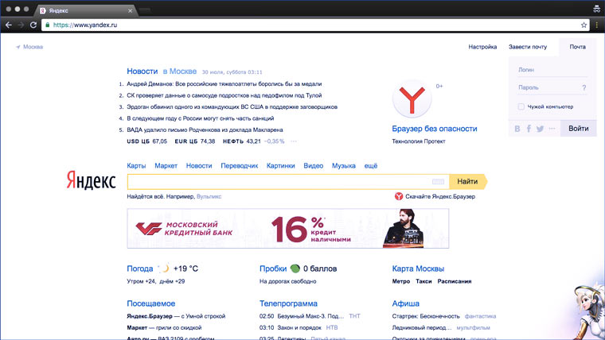605x340 pixels.
Task: Click в Москве news link
Action: pos(179,71)
